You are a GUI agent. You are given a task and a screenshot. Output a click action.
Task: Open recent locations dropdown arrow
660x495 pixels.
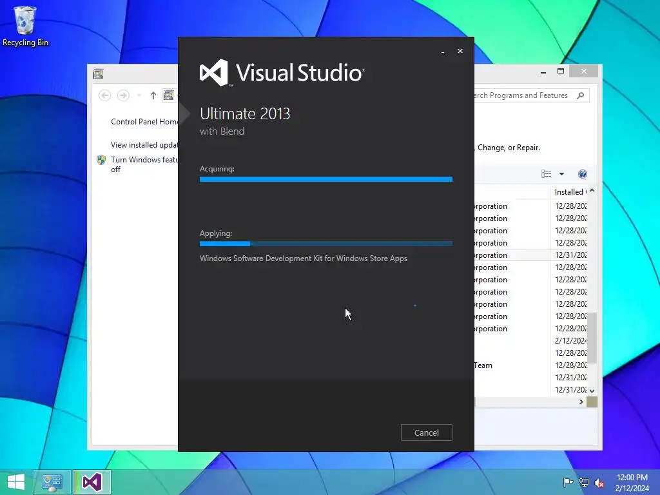click(139, 95)
